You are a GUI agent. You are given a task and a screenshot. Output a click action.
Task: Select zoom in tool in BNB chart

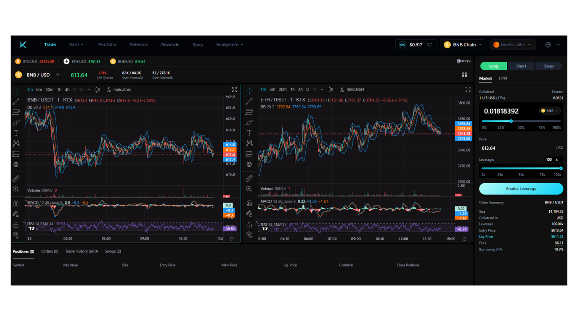[16, 189]
